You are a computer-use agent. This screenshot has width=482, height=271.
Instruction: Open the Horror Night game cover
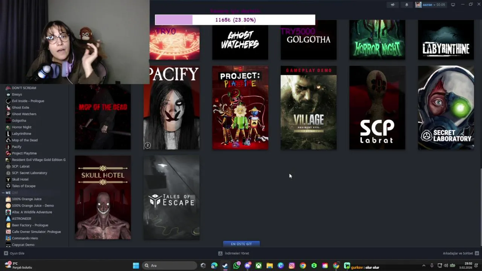(377, 40)
